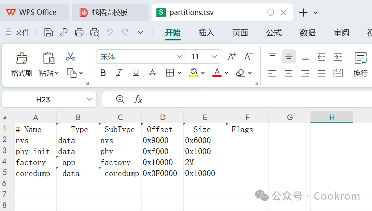Click the Redo arrow
Screen dimensions: 372x211
[x=125, y=32]
